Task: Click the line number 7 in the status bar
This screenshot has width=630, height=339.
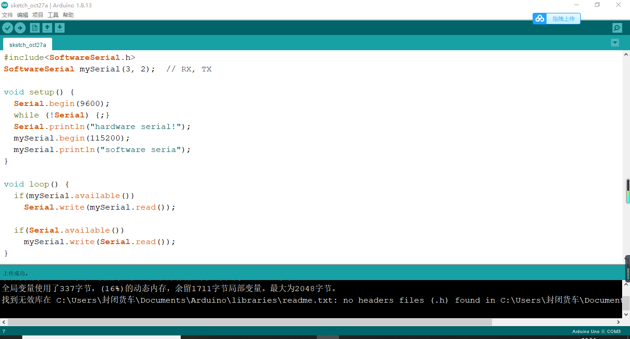Action: click(4, 332)
